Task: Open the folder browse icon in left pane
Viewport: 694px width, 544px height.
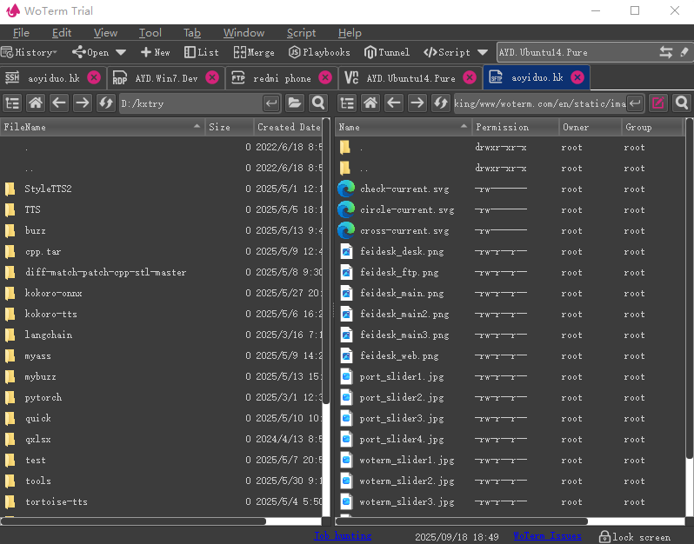Action: (x=295, y=103)
